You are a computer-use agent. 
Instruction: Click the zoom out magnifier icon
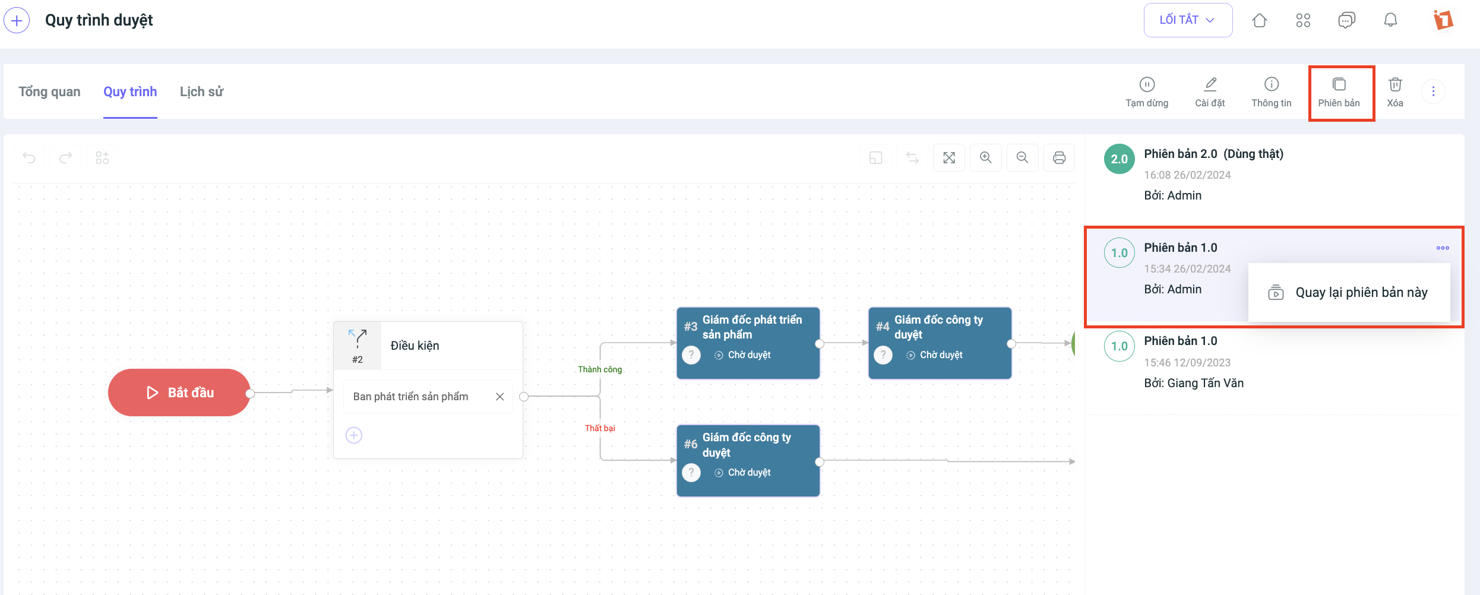(1022, 158)
